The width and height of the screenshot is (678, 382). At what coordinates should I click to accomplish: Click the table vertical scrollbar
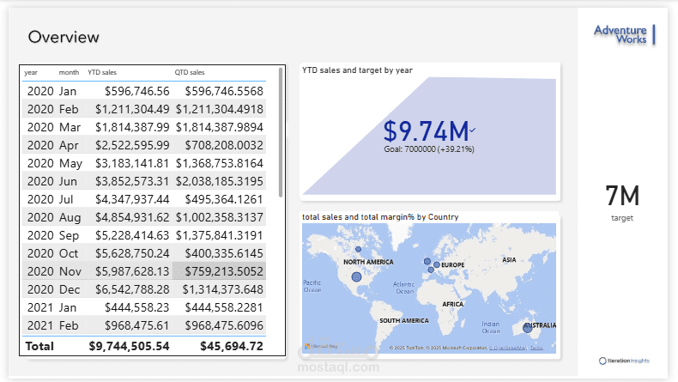(x=281, y=132)
